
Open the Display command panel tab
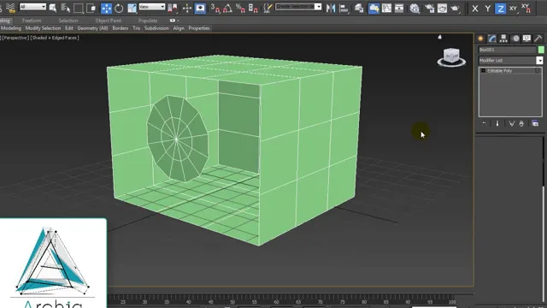(x=526, y=38)
